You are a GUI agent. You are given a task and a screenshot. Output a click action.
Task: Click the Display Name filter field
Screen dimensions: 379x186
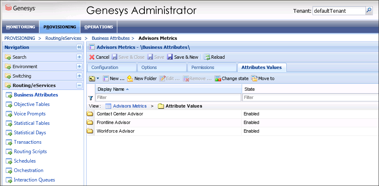pos(168,98)
